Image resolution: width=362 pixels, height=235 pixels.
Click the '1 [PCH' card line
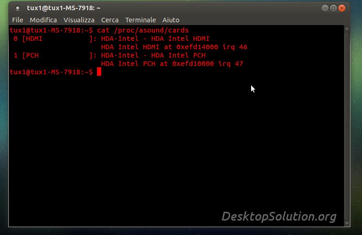110,55
